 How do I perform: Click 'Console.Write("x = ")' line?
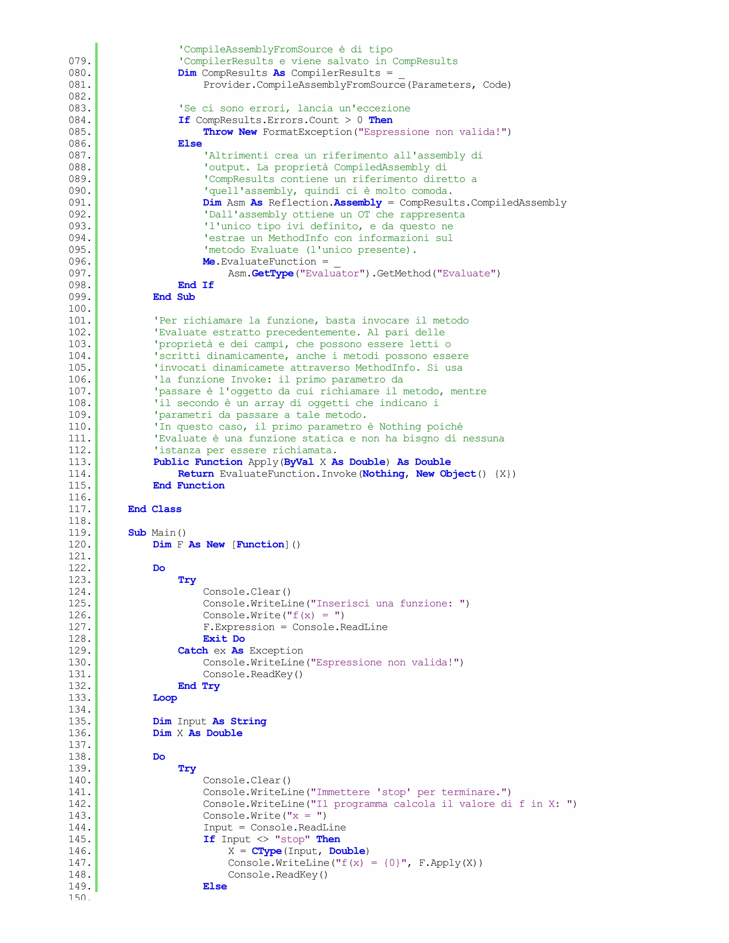pos(265,816)
